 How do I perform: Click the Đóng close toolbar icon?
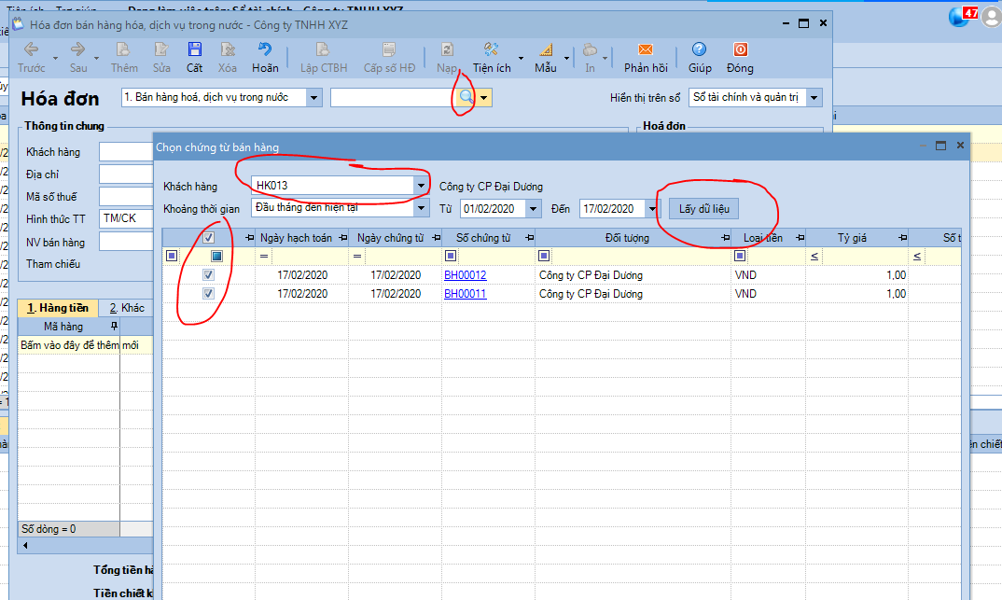pos(740,50)
